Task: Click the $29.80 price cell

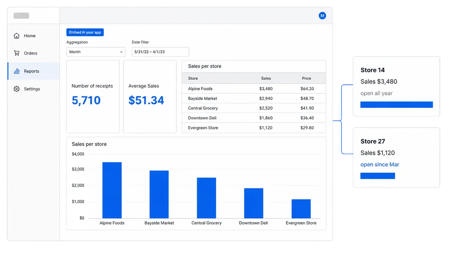Action: 307,127
